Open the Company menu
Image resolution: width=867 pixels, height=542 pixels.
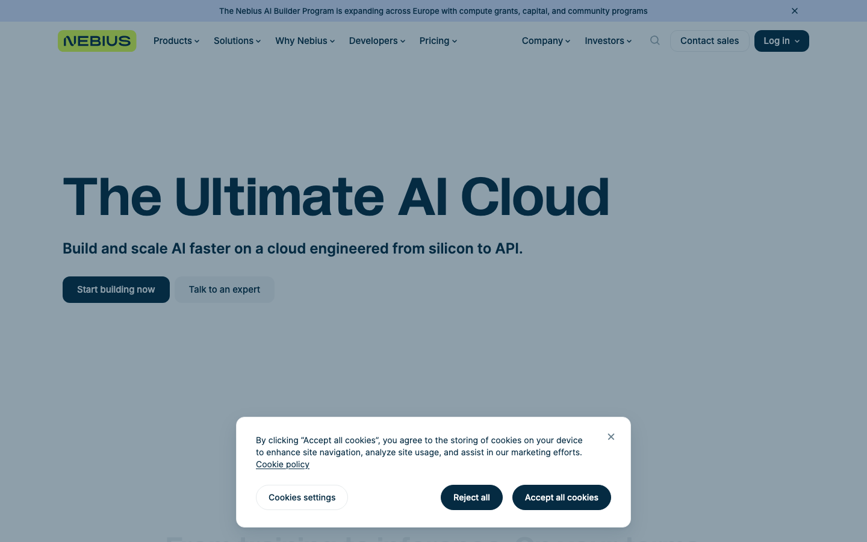[x=546, y=41]
